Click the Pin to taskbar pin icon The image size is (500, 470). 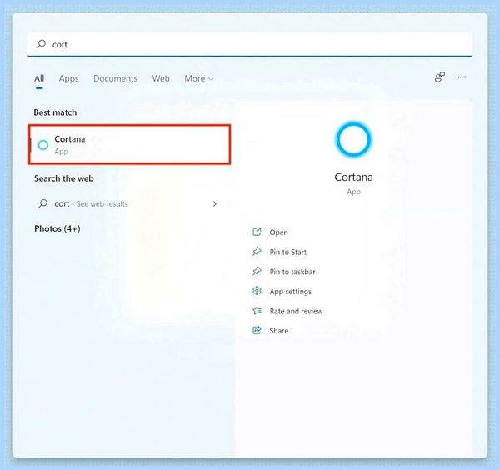[257, 272]
